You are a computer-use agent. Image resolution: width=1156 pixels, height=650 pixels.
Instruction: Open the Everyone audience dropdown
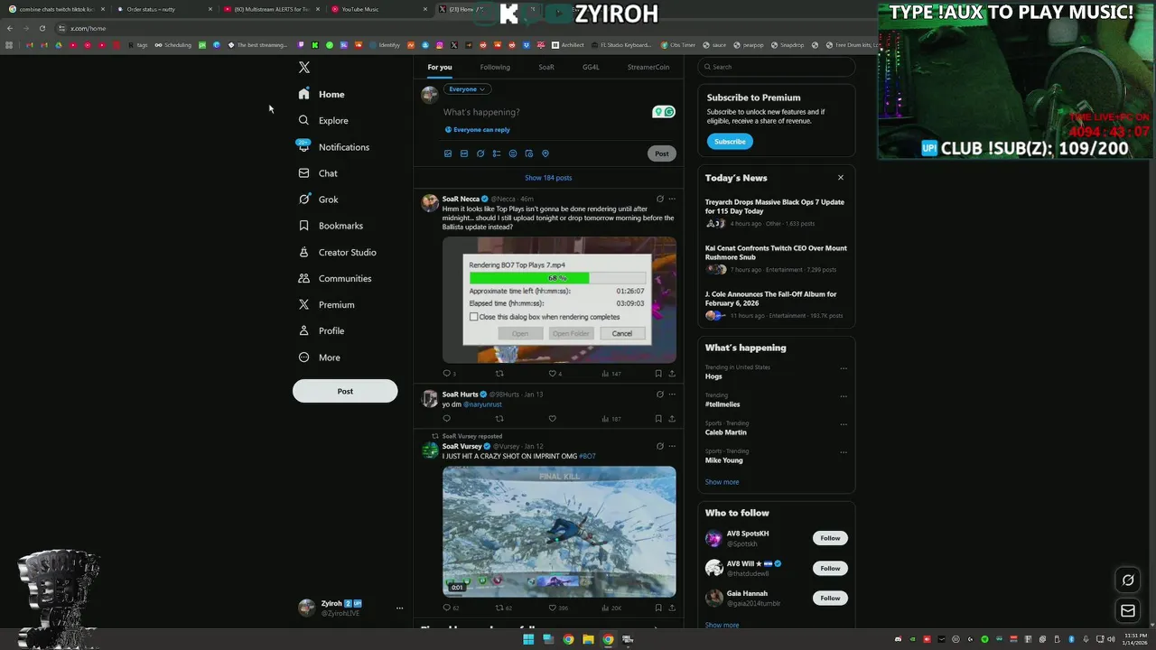(467, 89)
